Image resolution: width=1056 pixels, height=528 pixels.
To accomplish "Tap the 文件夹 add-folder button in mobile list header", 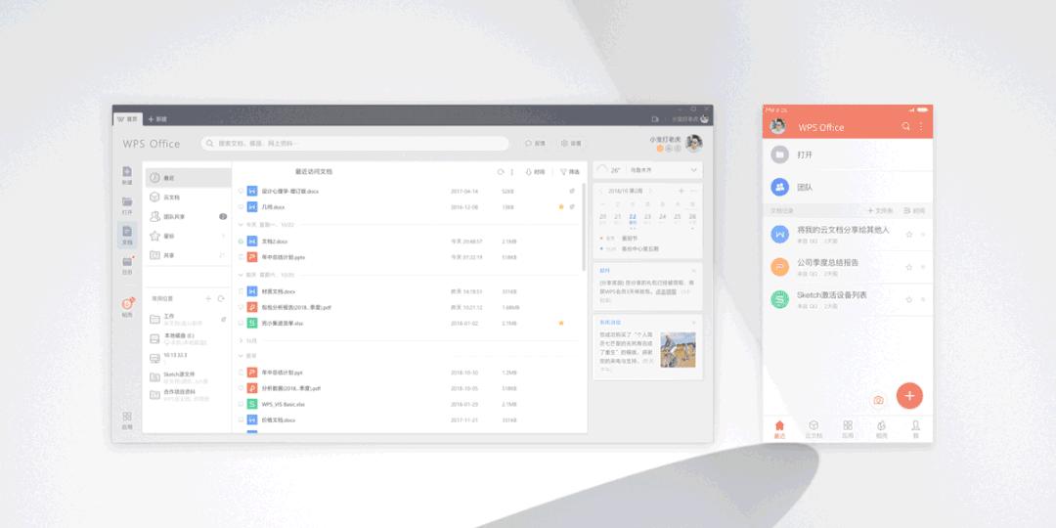I will (x=880, y=211).
